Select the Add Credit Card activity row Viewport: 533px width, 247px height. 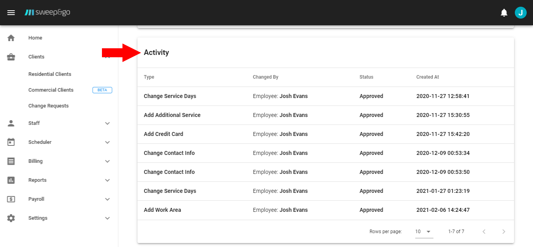(164, 134)
